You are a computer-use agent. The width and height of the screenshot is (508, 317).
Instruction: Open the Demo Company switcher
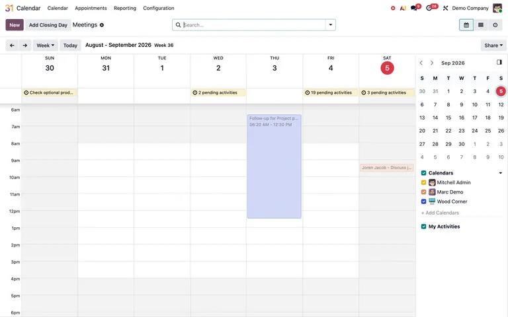[470, 8]
